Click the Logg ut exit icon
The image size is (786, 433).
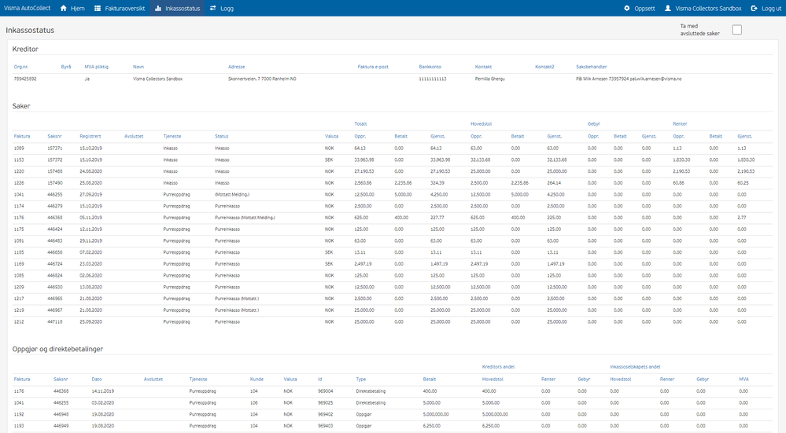(x=755, y=8)
